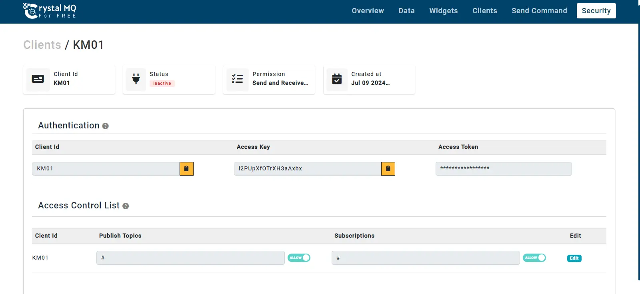The height and width of the screenshot is (294, 640).
Task: Go to the Data menu
Action: 406,11
